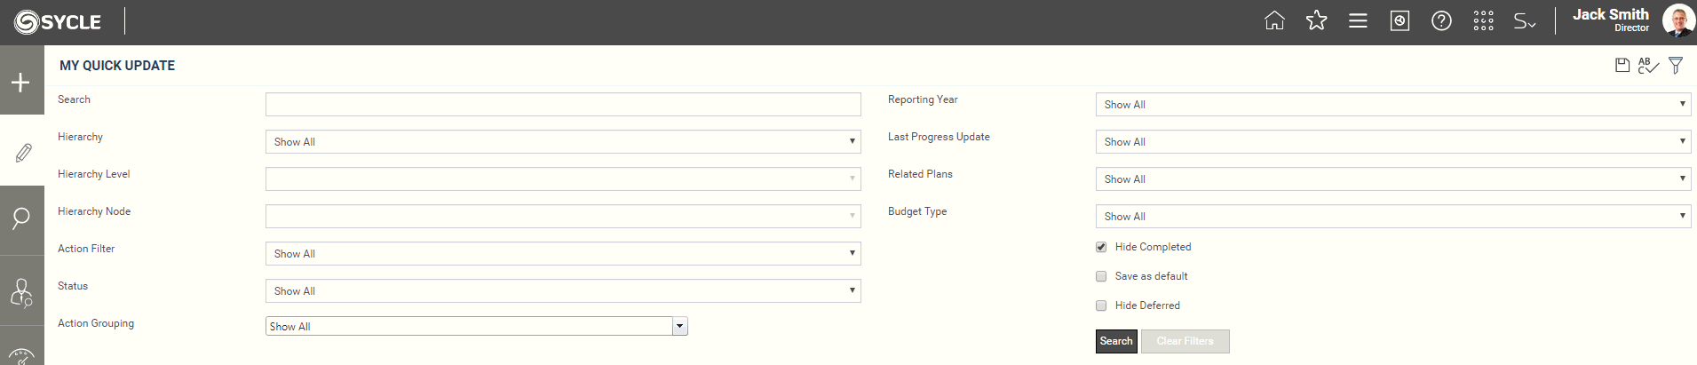Open the Reporting Year dropdown
The width and height of the screenshot is (1697, 365).
(x=1393, y=105)
